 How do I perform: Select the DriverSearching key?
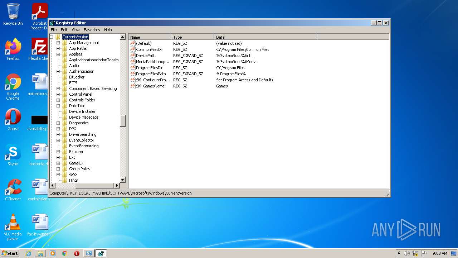point(83,134)
